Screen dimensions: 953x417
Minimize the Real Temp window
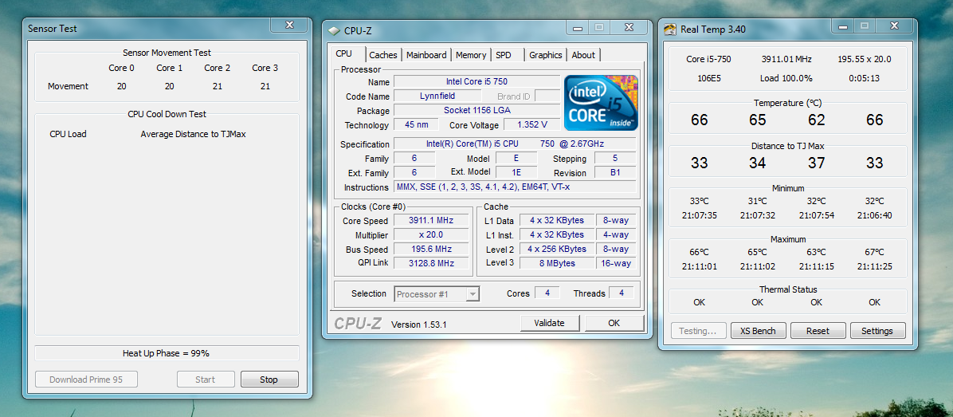tap(843, 26)
